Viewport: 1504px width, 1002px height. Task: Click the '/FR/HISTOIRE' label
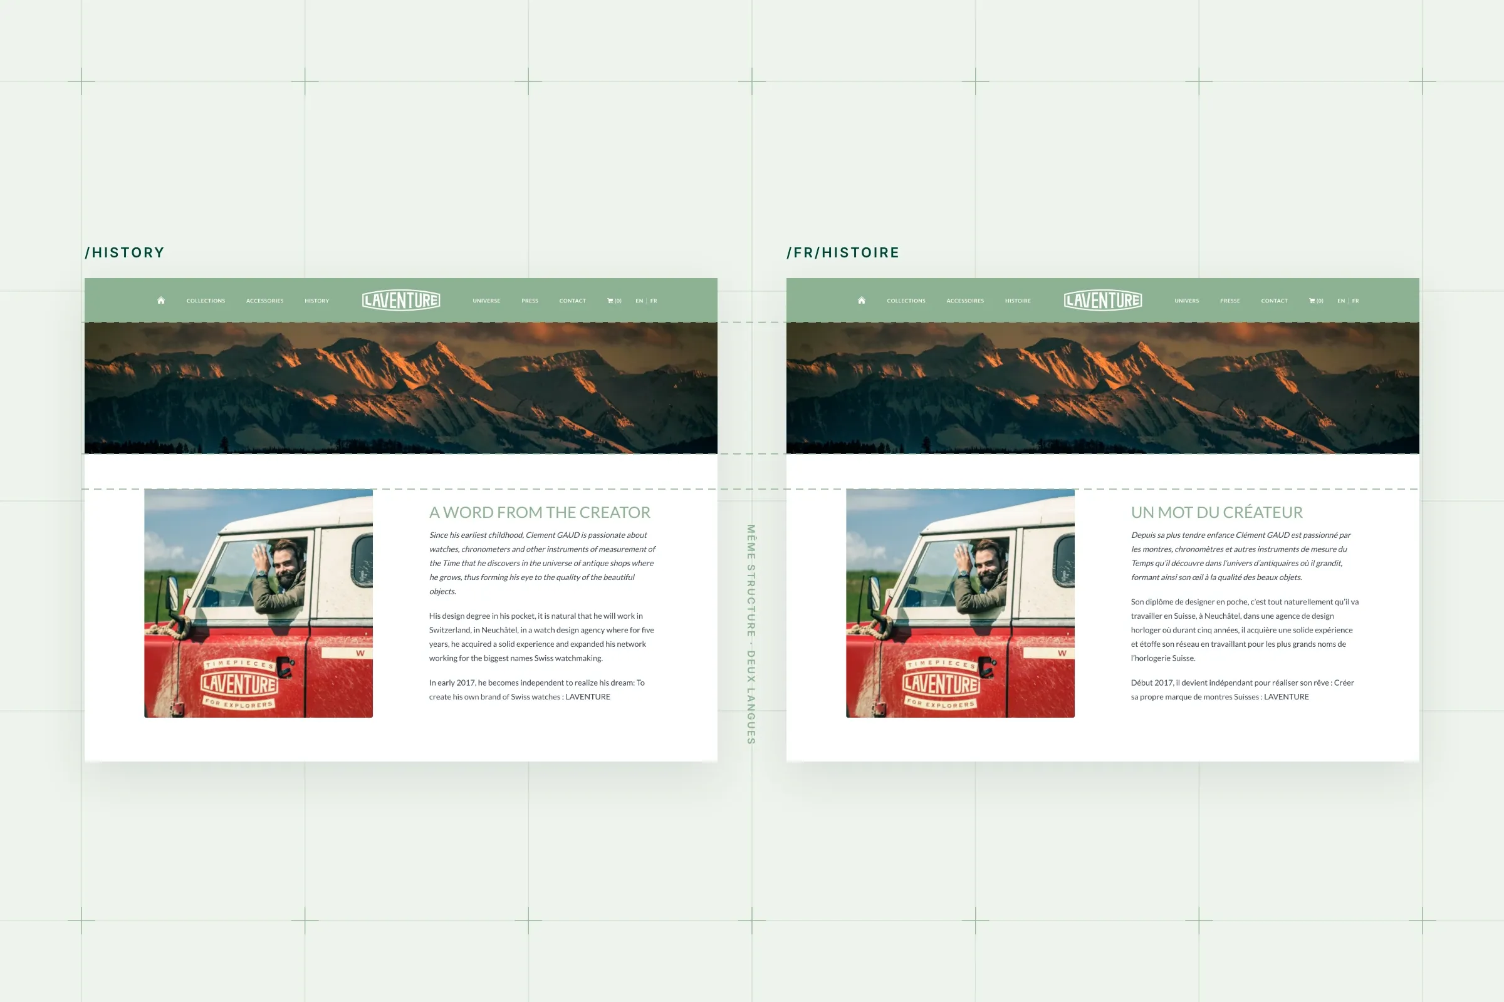[843, 252]
